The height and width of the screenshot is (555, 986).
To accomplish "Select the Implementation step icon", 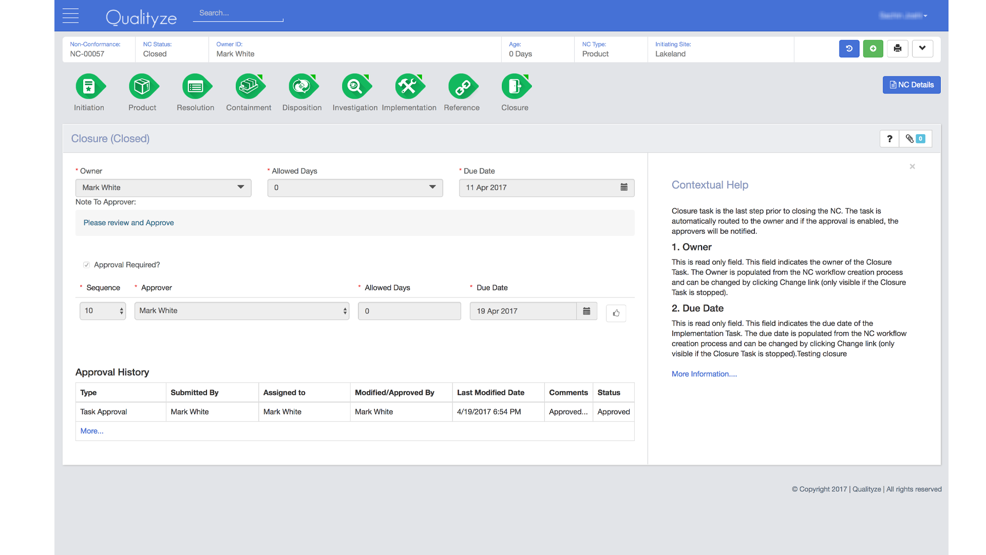I will tap(409, 86).
